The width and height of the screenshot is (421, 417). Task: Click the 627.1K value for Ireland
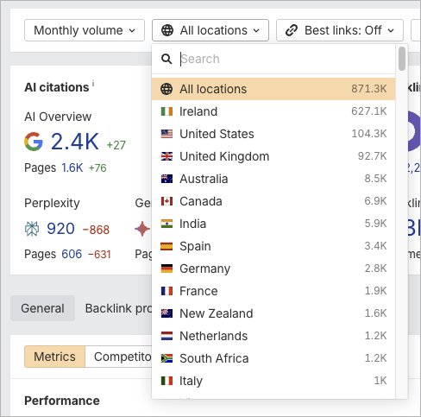369,111
